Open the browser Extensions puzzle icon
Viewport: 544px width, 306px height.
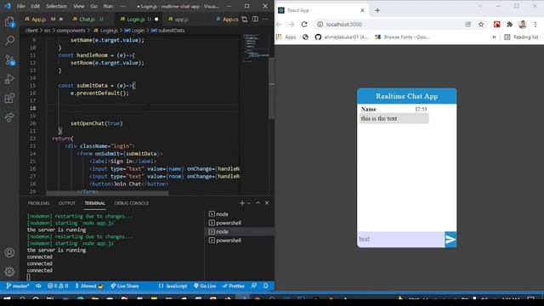[x=509, y=25]
